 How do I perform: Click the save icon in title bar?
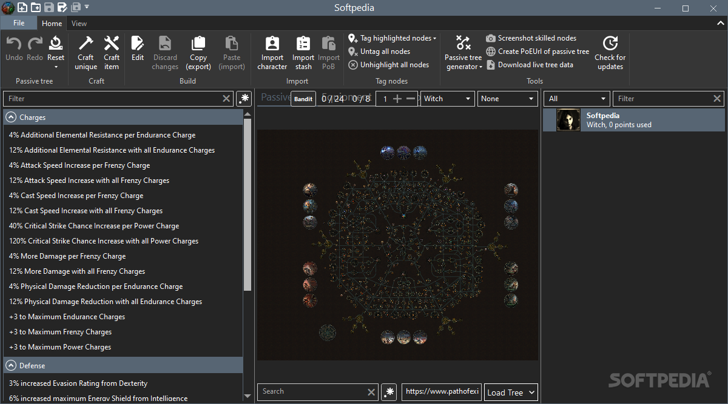(49, 7)
